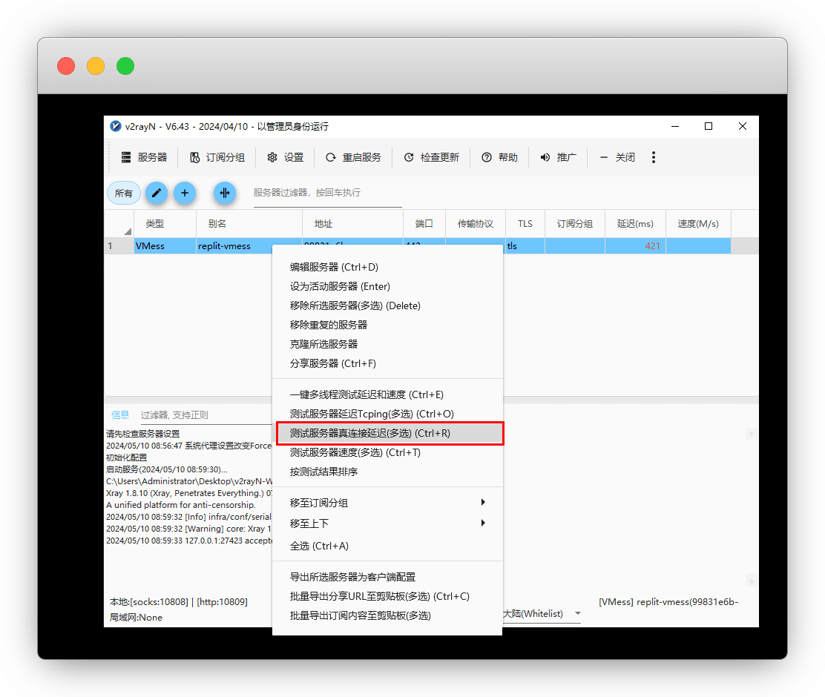Viewport: 825px width, 697px height.
Task: Click the 局域网:None status text
Action: coord(136,618)
